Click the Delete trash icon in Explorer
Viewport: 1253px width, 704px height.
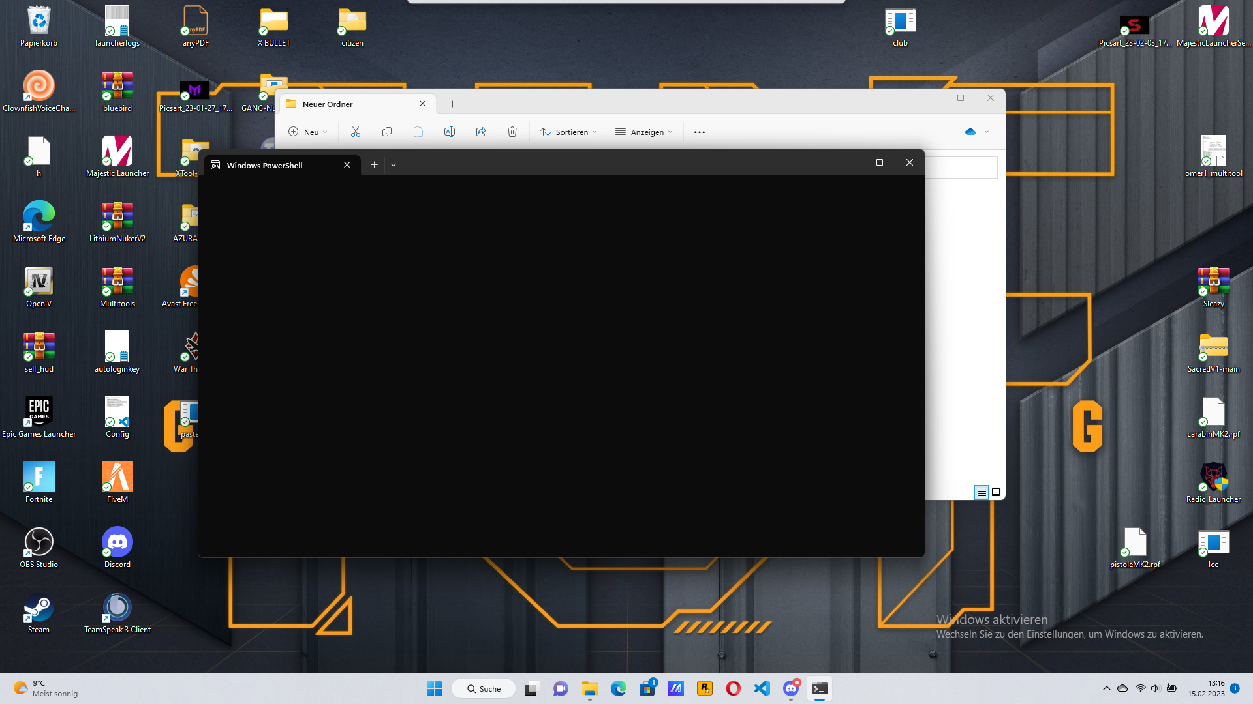(512, 132)
